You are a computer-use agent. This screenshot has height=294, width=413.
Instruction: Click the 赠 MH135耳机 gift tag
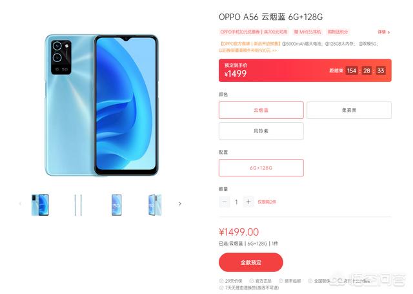pos(307,32)
